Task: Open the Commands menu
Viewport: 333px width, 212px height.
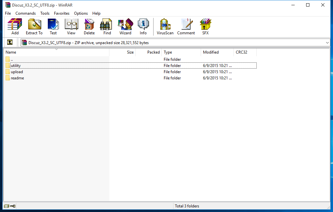Action: [x=26, y=13]
